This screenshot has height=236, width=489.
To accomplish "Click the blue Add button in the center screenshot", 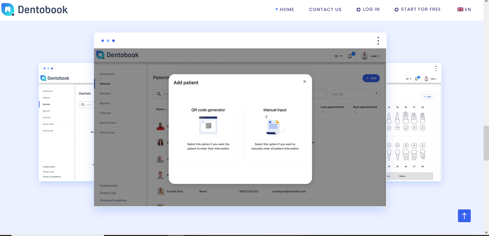I will [x=371, y=78].
